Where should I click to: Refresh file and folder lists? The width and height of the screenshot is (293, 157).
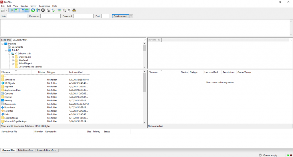33,10
